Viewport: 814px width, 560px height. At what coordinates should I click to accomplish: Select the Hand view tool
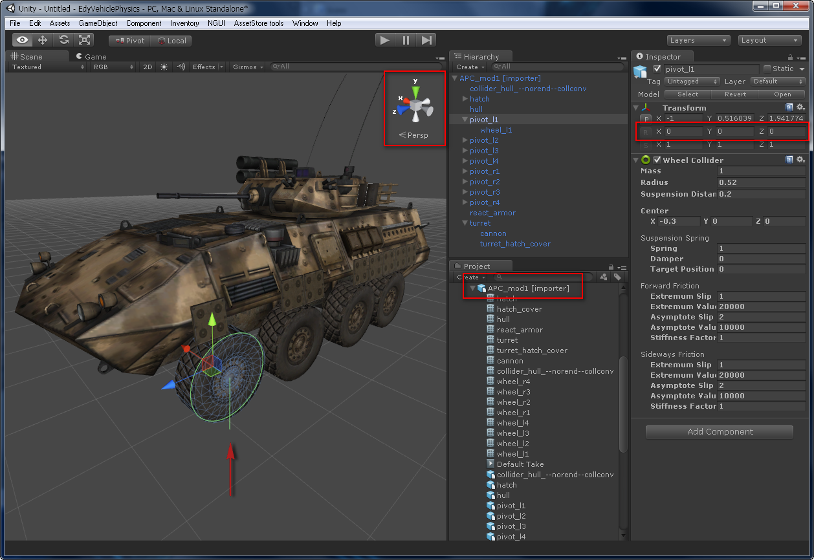click(22, 40)
